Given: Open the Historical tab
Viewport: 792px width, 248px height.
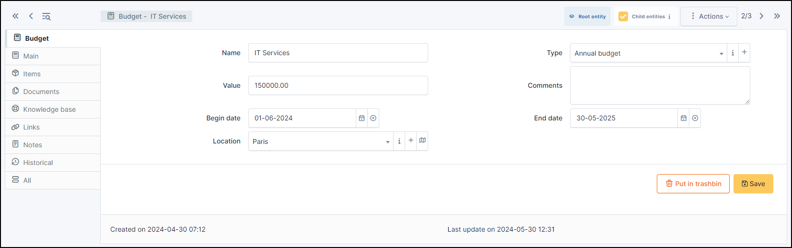Looking at the screenshot, I should pyautogui.click(x=38, y=163).
